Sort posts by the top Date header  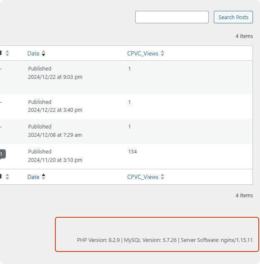point(33,53)
